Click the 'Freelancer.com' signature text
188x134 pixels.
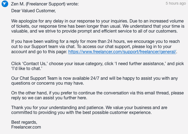pos(26,127)
